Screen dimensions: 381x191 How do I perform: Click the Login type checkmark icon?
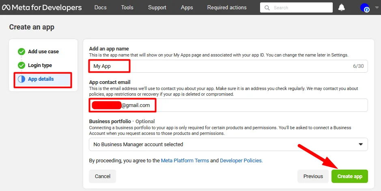point(22,65)
